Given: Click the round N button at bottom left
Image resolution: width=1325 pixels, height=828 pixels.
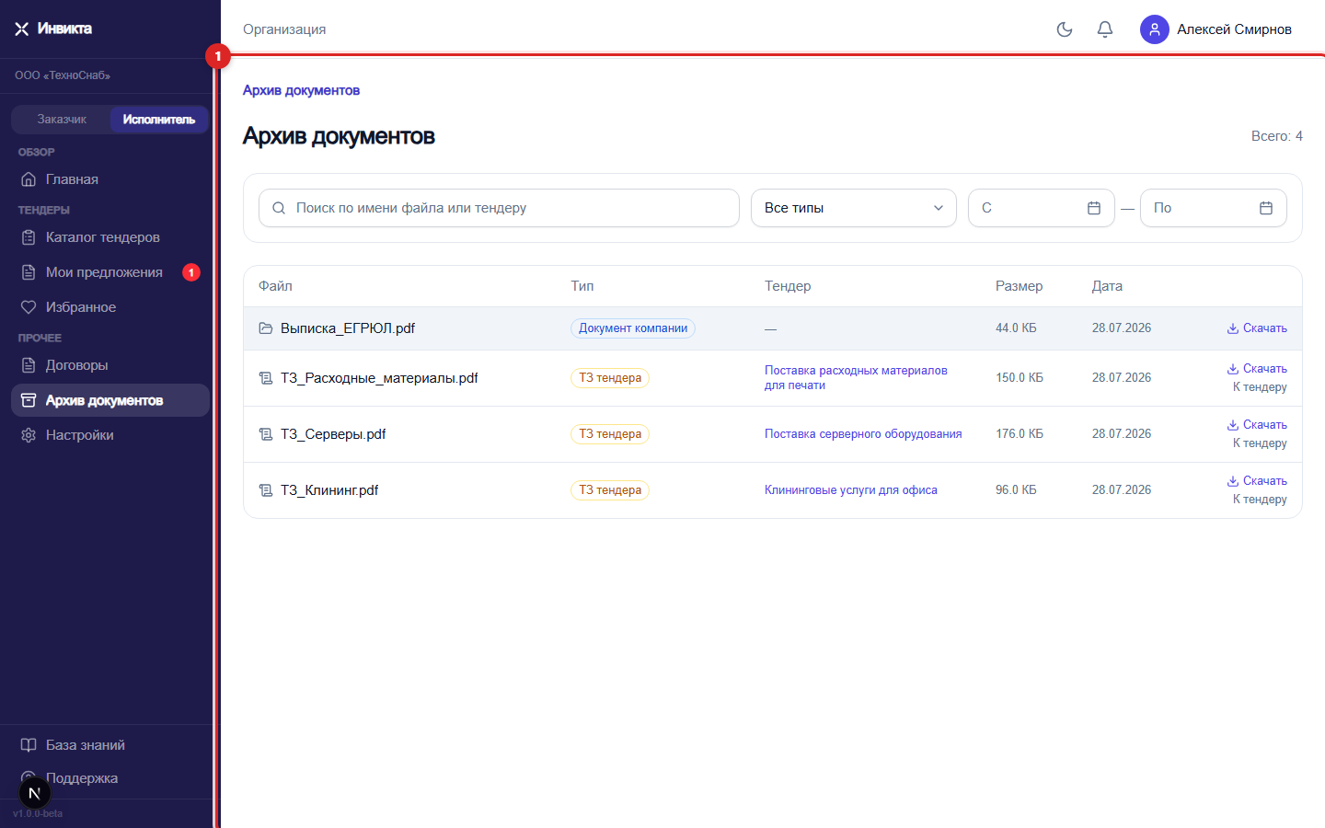Looking at the screenshot, I should tap(35, 793).
